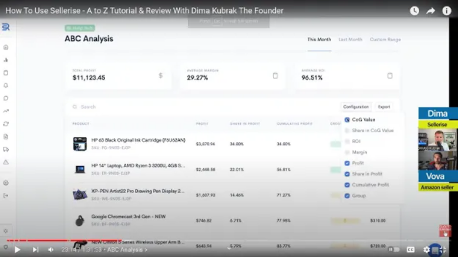Click the Search input field
458x257 pixels.
pyautogui.click(x=204, y=107)
